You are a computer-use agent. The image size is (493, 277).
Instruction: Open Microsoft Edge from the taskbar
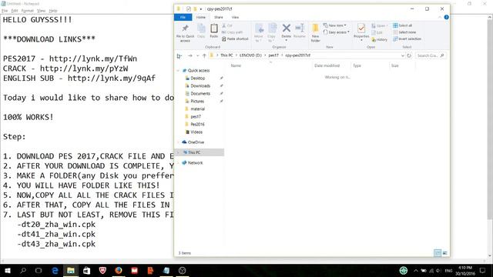[55, 270]
